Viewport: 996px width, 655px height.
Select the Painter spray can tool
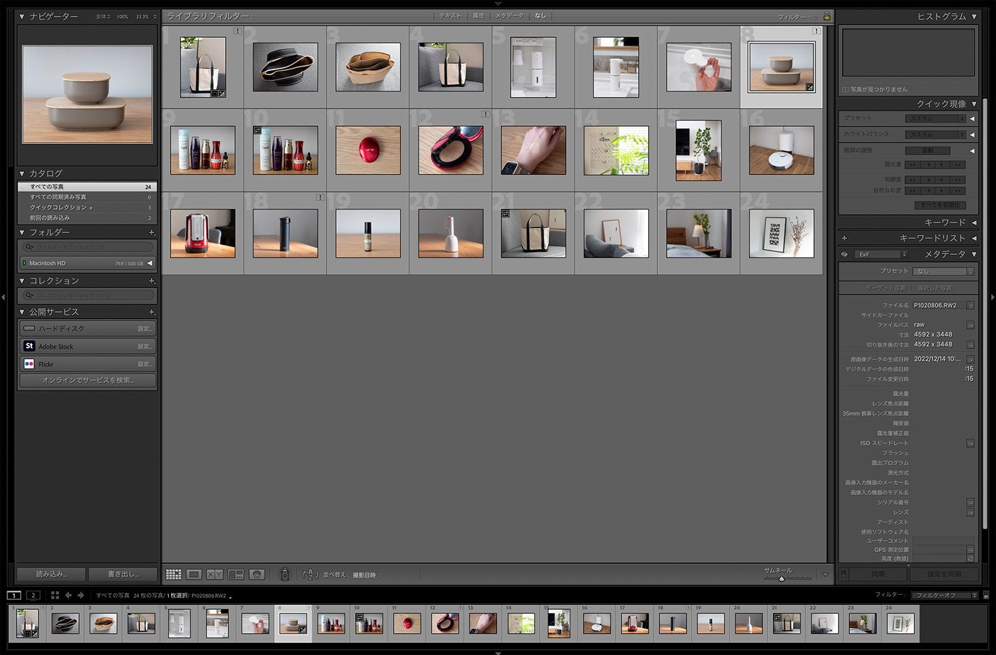point(285,575)
